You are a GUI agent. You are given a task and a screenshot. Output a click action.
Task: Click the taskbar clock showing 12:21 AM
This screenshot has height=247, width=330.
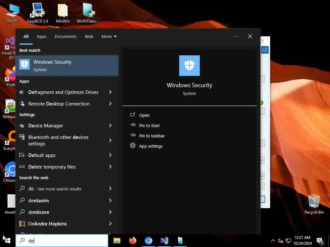(x=302, y=241)
